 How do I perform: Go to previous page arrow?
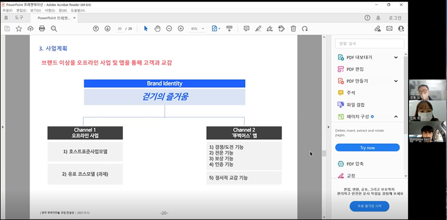click(96, 28)
